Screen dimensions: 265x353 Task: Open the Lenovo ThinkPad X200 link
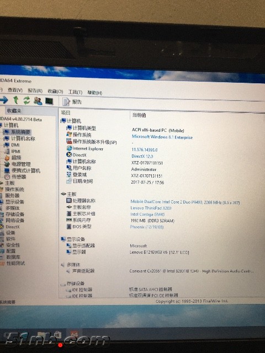tap(151, 208)
